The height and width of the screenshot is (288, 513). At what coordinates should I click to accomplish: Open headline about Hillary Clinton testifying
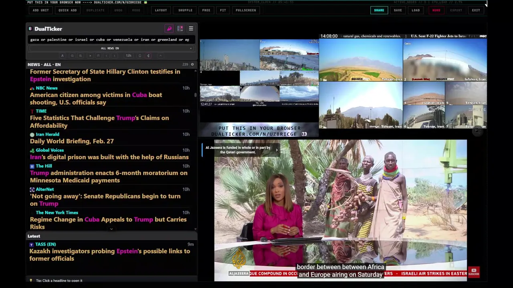pos(105,75)
